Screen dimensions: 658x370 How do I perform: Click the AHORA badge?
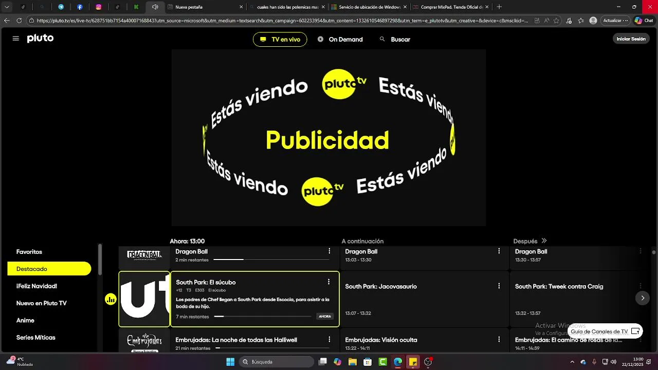pos(325,317)
